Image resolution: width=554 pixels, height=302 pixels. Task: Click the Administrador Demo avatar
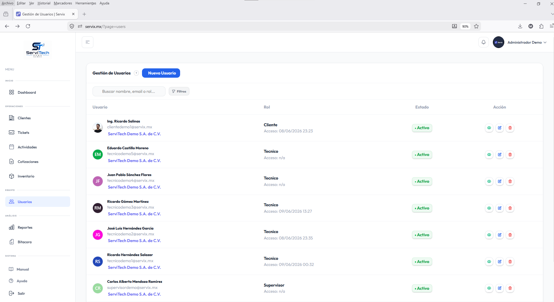tap(498, 42)
